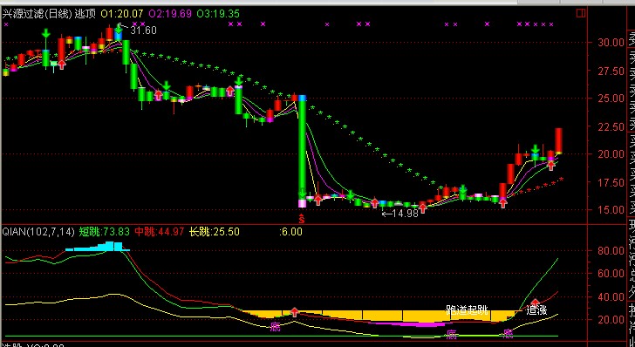The image size is (635, 347).
Task: Select the first magenta 底 bottom marker
Action: coord(276,326)
